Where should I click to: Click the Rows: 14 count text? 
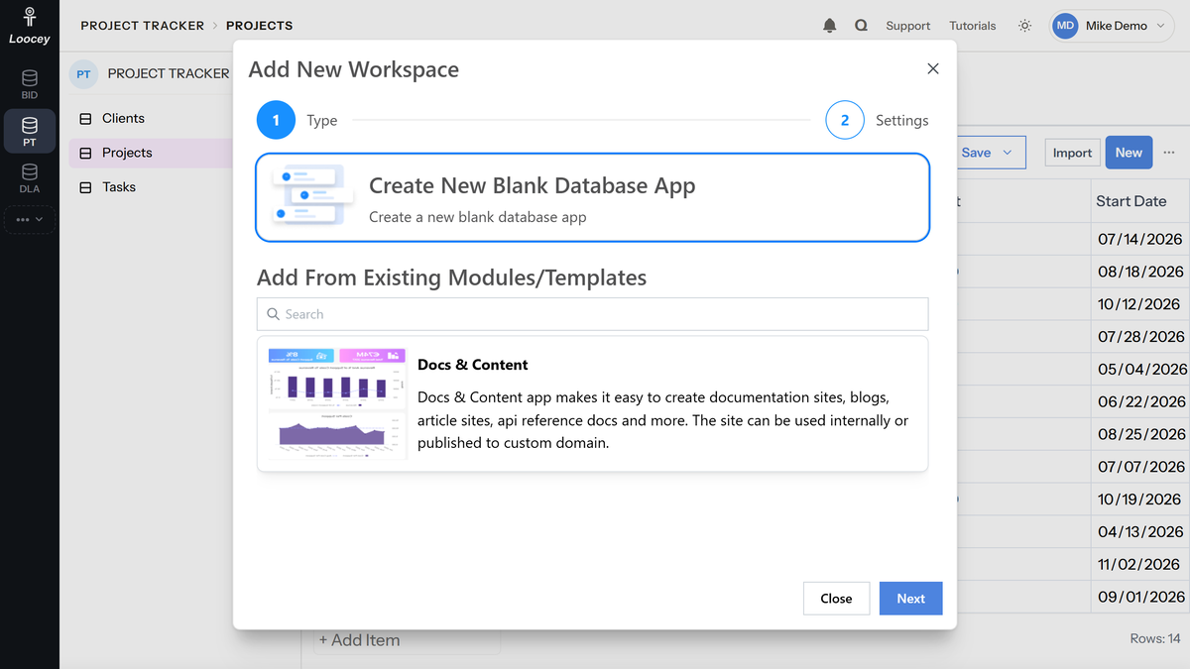pos(1155,639)
